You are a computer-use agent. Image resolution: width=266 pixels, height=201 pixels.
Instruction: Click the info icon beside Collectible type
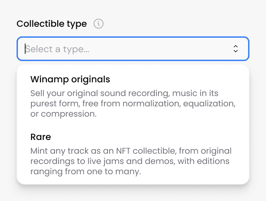99,24
